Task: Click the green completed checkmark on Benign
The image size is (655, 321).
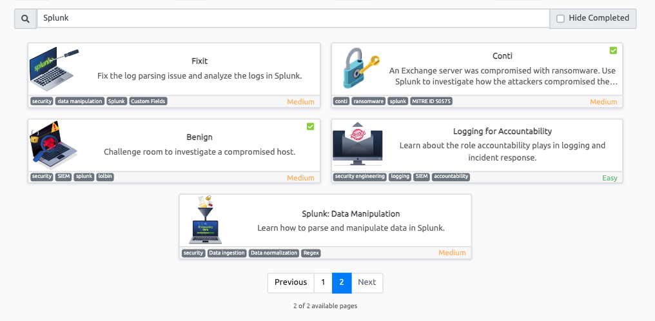Action: pos(310,126)
